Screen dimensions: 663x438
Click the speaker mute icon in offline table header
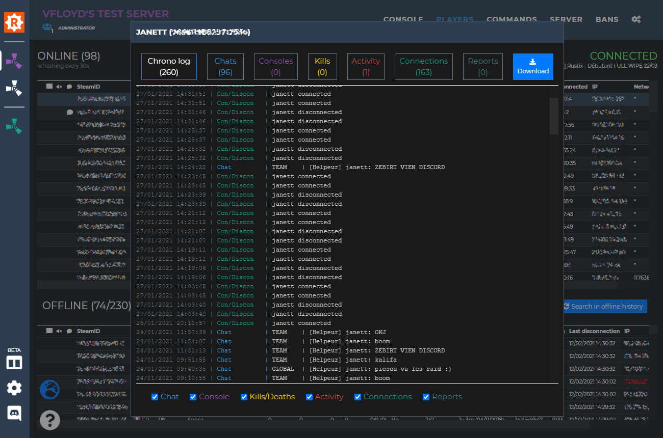[59, 331]
